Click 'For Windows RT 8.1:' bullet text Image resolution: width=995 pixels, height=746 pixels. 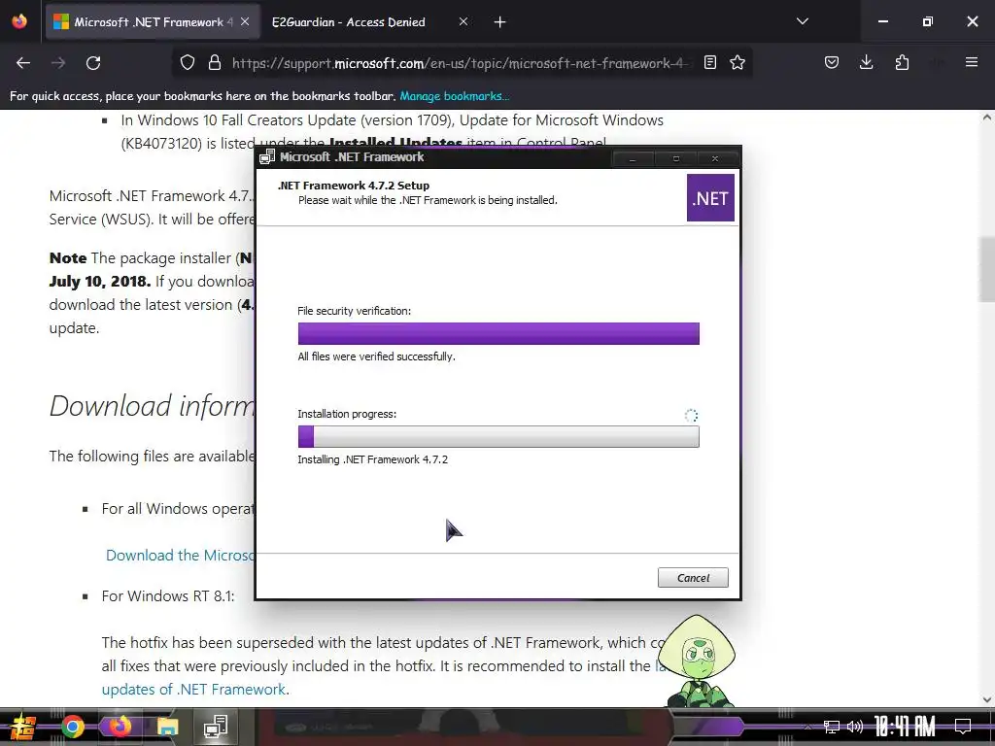click(168, 596)
